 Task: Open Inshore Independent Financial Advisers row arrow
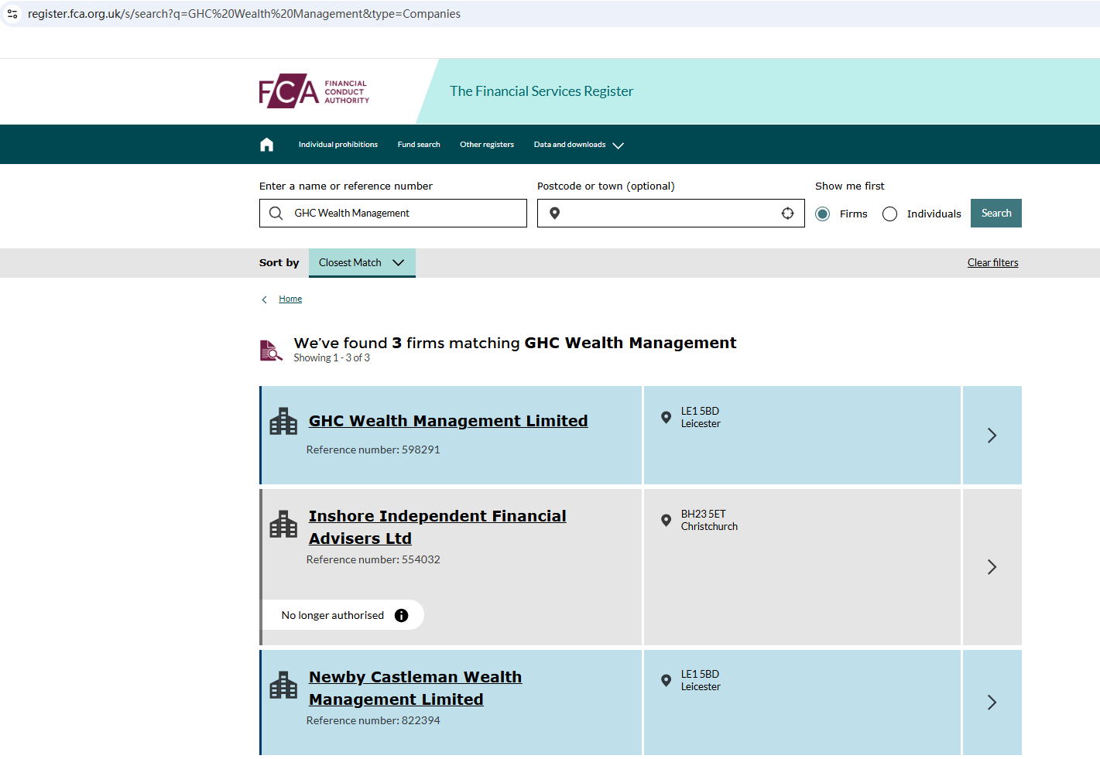[x=992, y=567]
